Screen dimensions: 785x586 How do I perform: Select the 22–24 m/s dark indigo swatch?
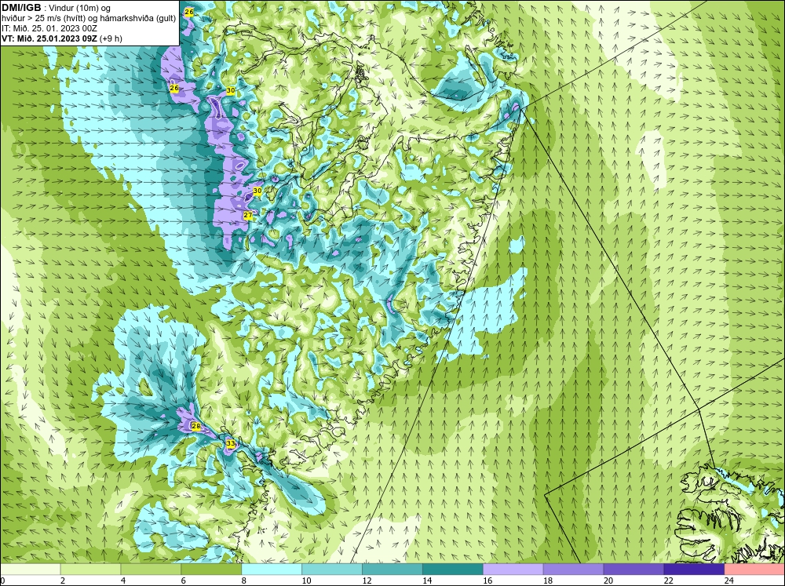click(694, 570)
